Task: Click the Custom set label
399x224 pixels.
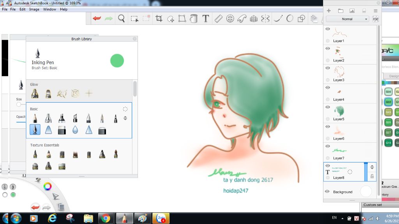Action: tap(373, 205)
